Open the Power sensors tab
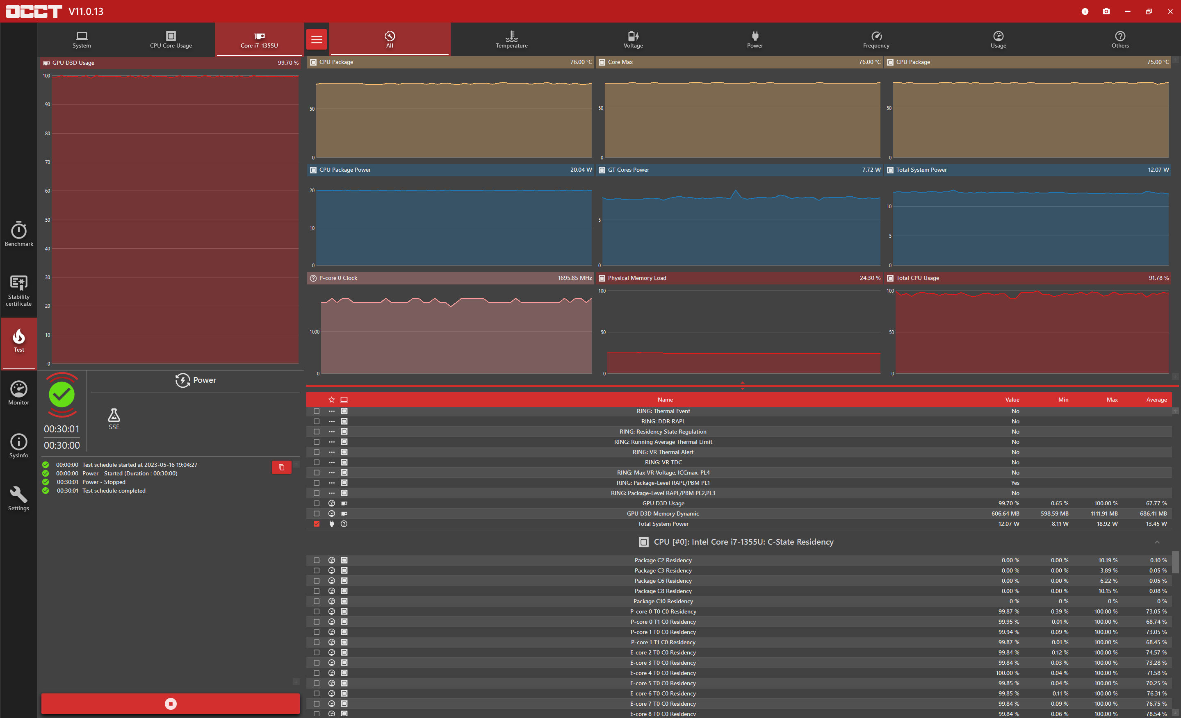The width and height of the screenshot is (1181, 718). click(x=755, y=39)
